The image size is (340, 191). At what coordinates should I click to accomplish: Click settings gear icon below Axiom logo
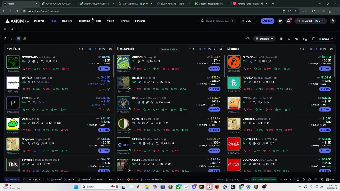click(5, 29)
